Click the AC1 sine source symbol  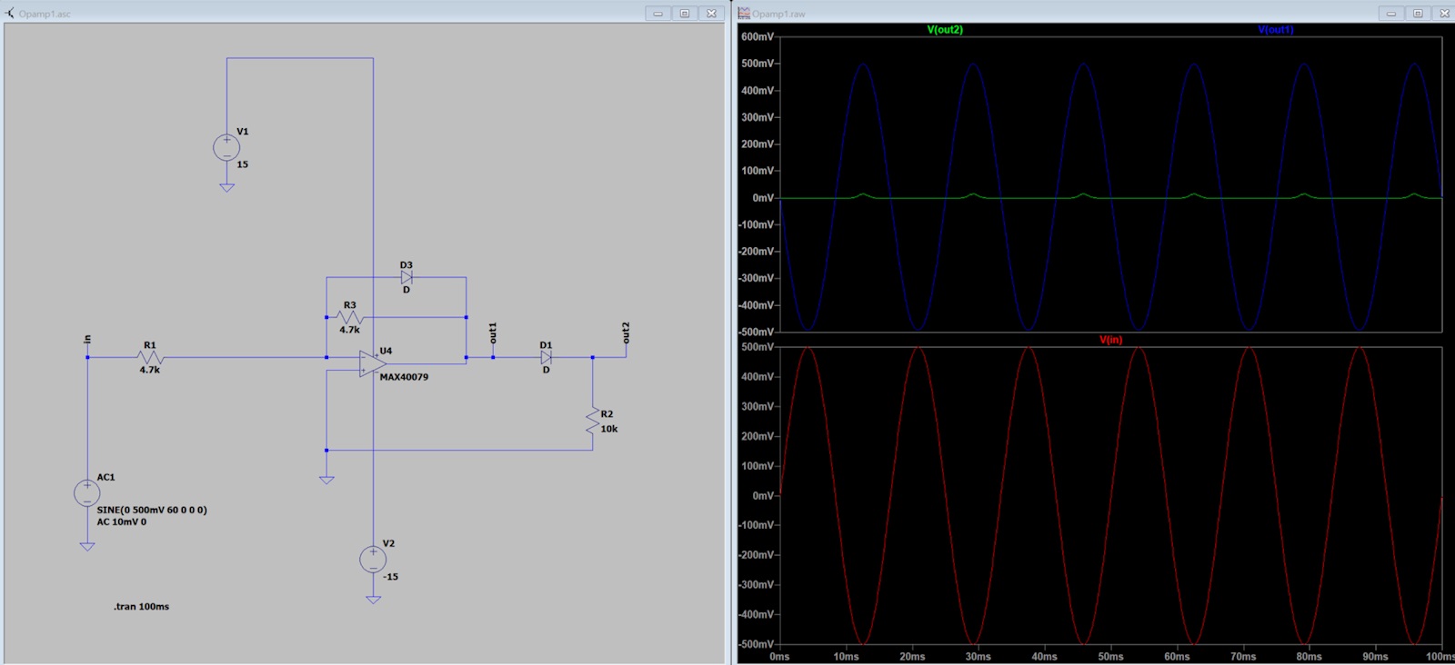tap(87, 493)
